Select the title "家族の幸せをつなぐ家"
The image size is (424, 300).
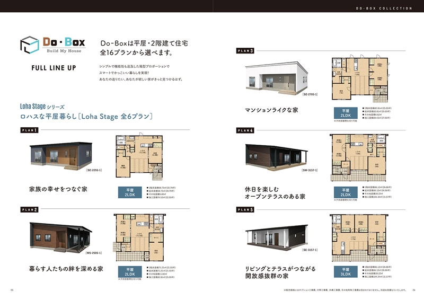click(58, 189)
